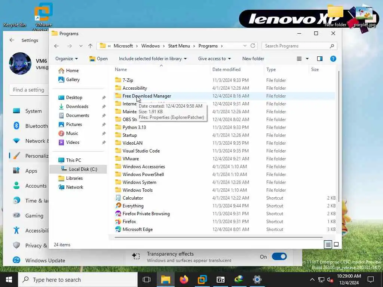
Task: Toggle Transparency effects off in Settings
Action: click(x=279, y=256)
